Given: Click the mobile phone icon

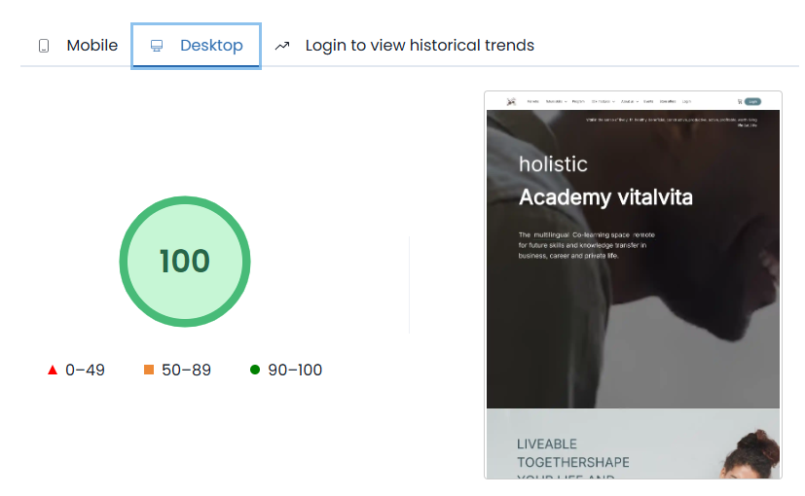Looking at the screenshot, I should pyautogui.click(x=44, y=46).
